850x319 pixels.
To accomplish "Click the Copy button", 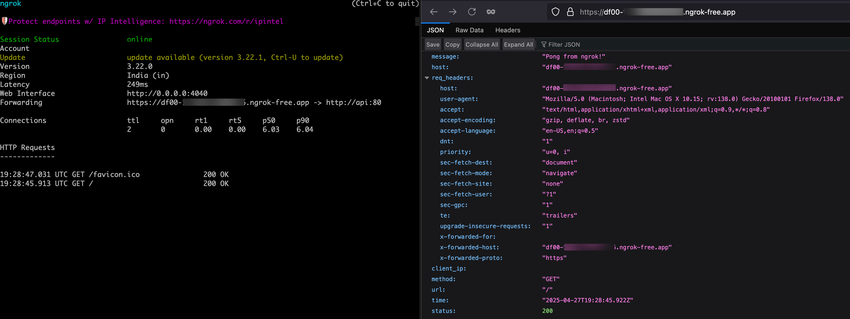I will tap(452, 44).
